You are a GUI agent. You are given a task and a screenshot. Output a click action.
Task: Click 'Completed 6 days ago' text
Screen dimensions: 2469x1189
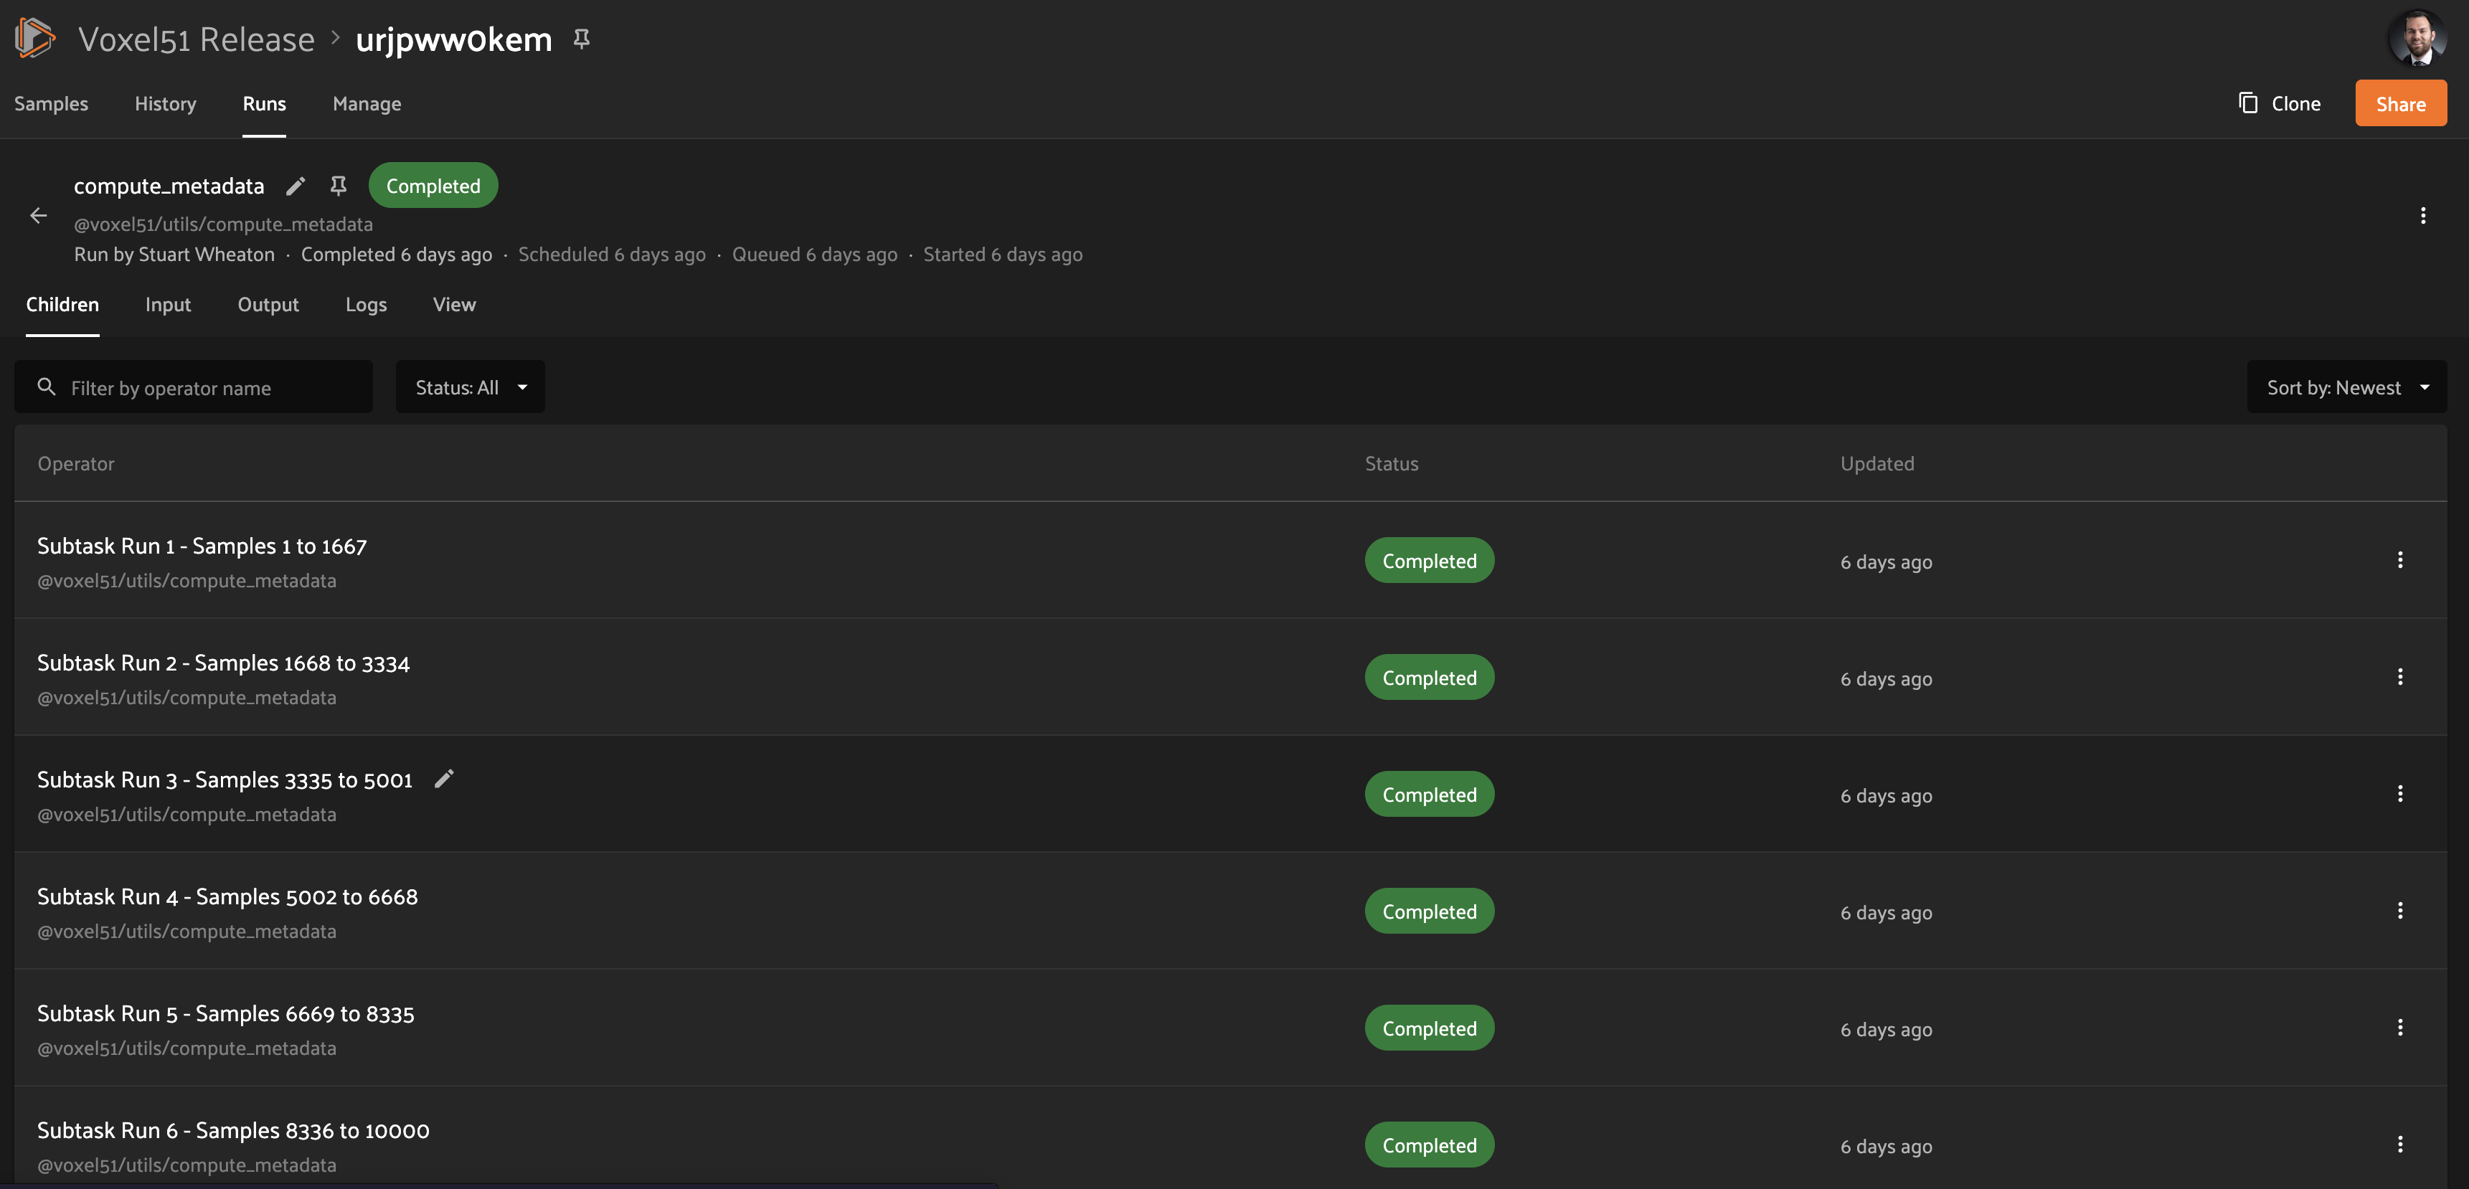click(x=397, y=255)
